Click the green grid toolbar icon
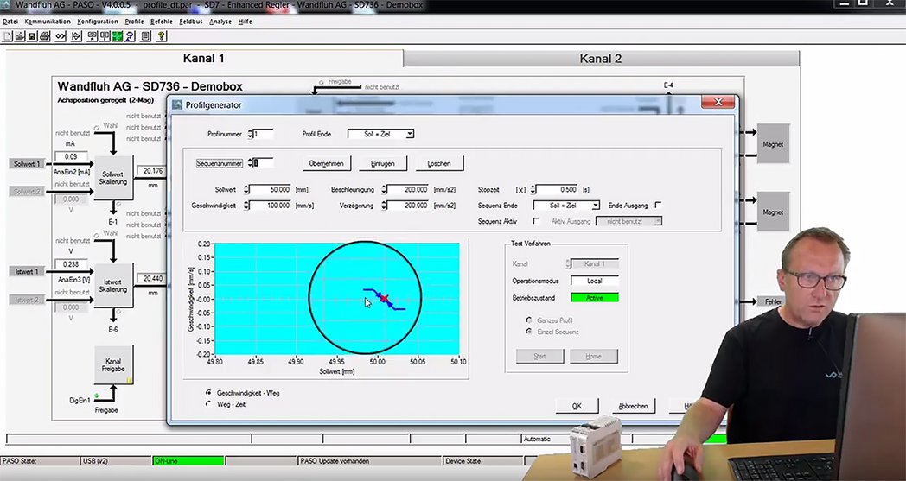 (x=118, y=36)
